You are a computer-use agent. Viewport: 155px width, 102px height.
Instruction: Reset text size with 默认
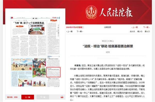147,31
